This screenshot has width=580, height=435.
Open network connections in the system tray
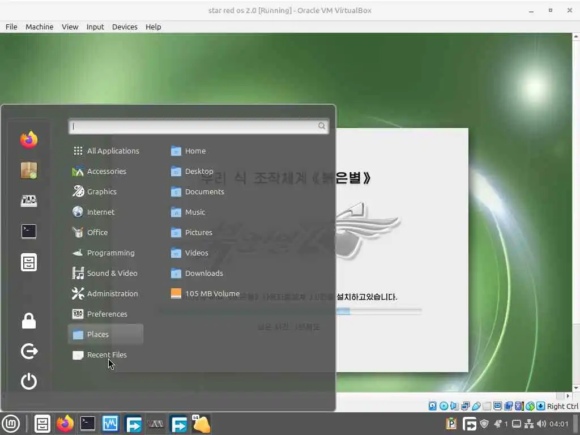(x=529, y=424)
